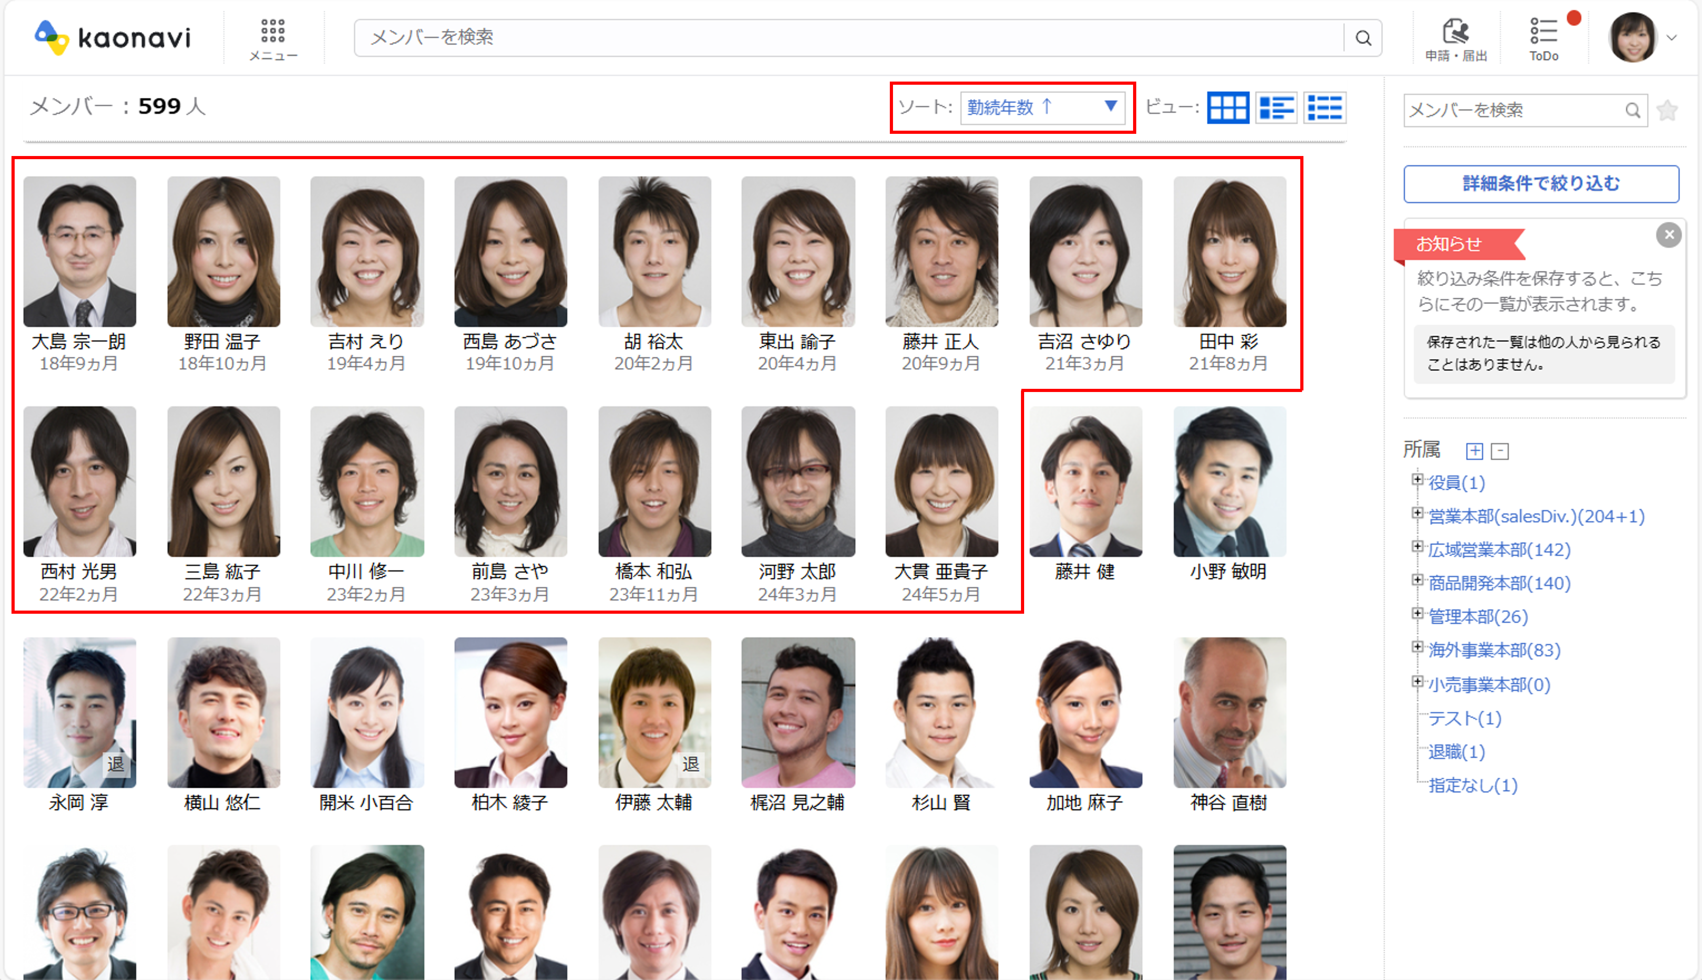The image size is (1702, 980).
Task: Click the header search magnifier icon
Action: click(x=1363, y=38)
